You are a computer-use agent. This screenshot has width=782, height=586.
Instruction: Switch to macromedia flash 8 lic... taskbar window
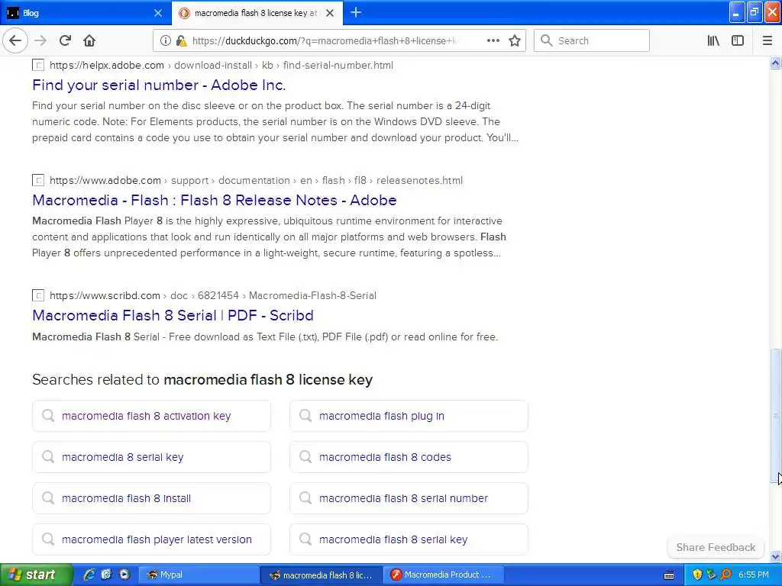tap(322, 575)
